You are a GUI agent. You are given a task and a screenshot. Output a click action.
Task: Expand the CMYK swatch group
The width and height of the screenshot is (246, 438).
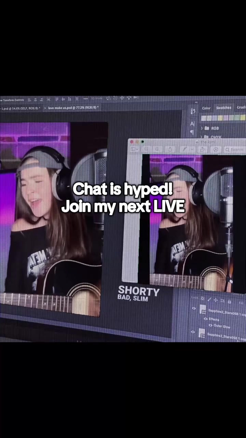tap(201, 137)
